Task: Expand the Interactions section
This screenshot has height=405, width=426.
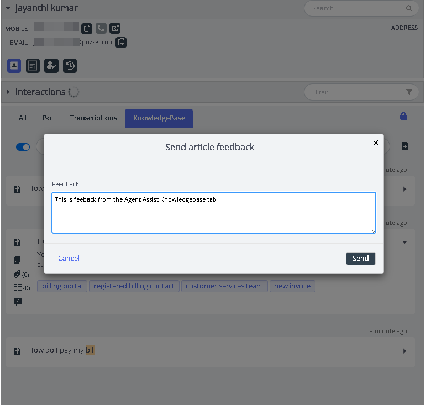Action: coord(8,92)
